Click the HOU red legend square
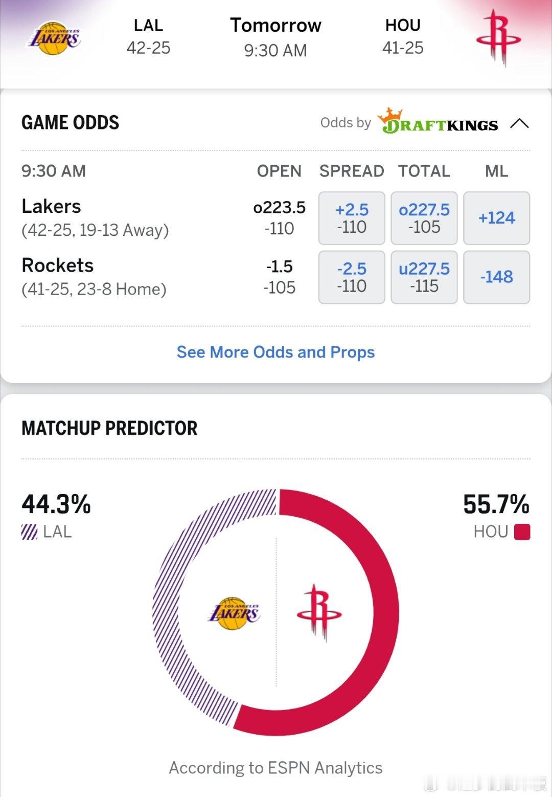The width and height of the screenshot is (552, 797). pyautogui.click(x=522, y=531)
